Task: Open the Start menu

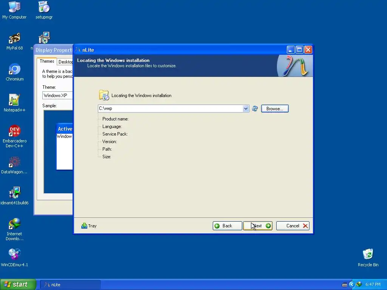Action: click(18, 285)
